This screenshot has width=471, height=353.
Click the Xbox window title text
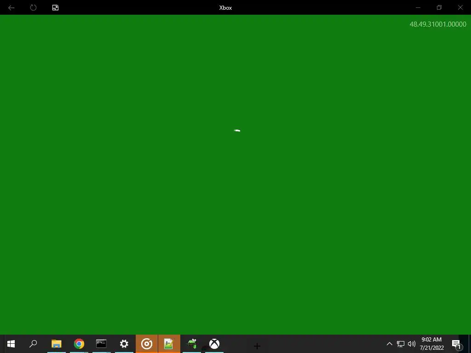coord(225,7)
